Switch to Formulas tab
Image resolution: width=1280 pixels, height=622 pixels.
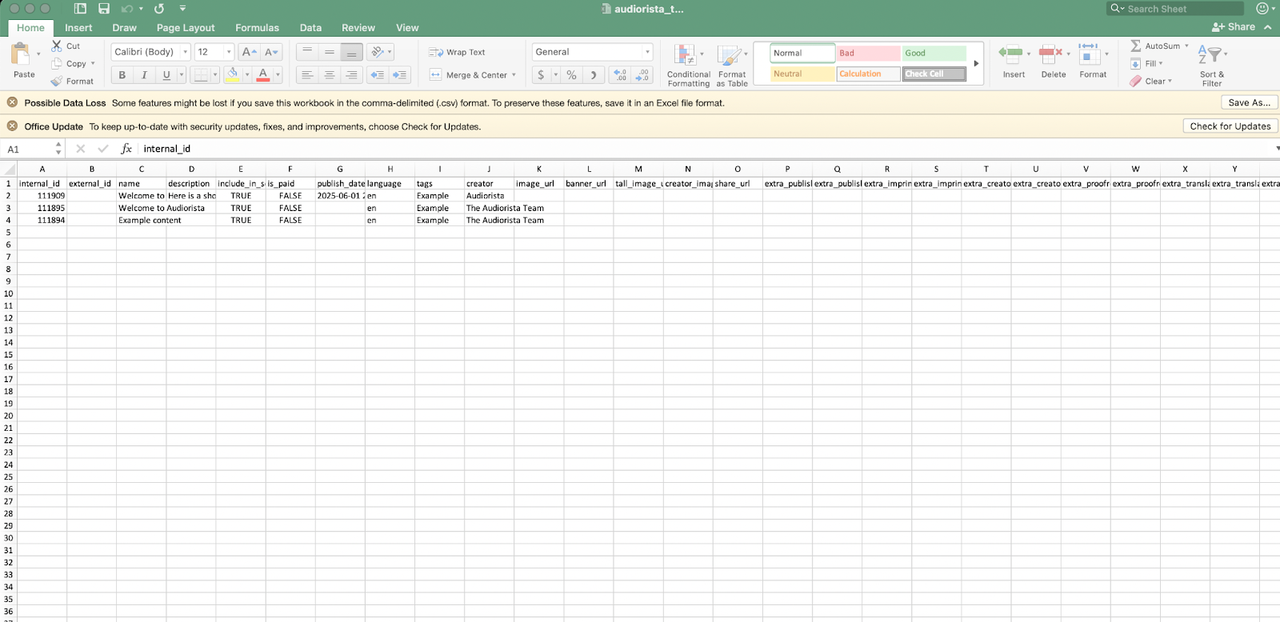pyautogui.click(x=257, y=27)
